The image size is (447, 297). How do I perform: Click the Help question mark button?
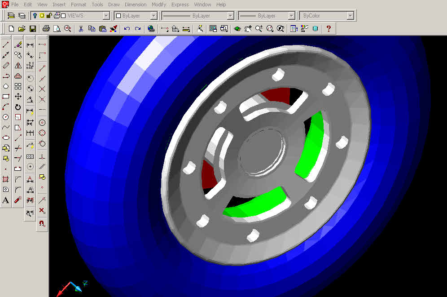coord(329,28)
